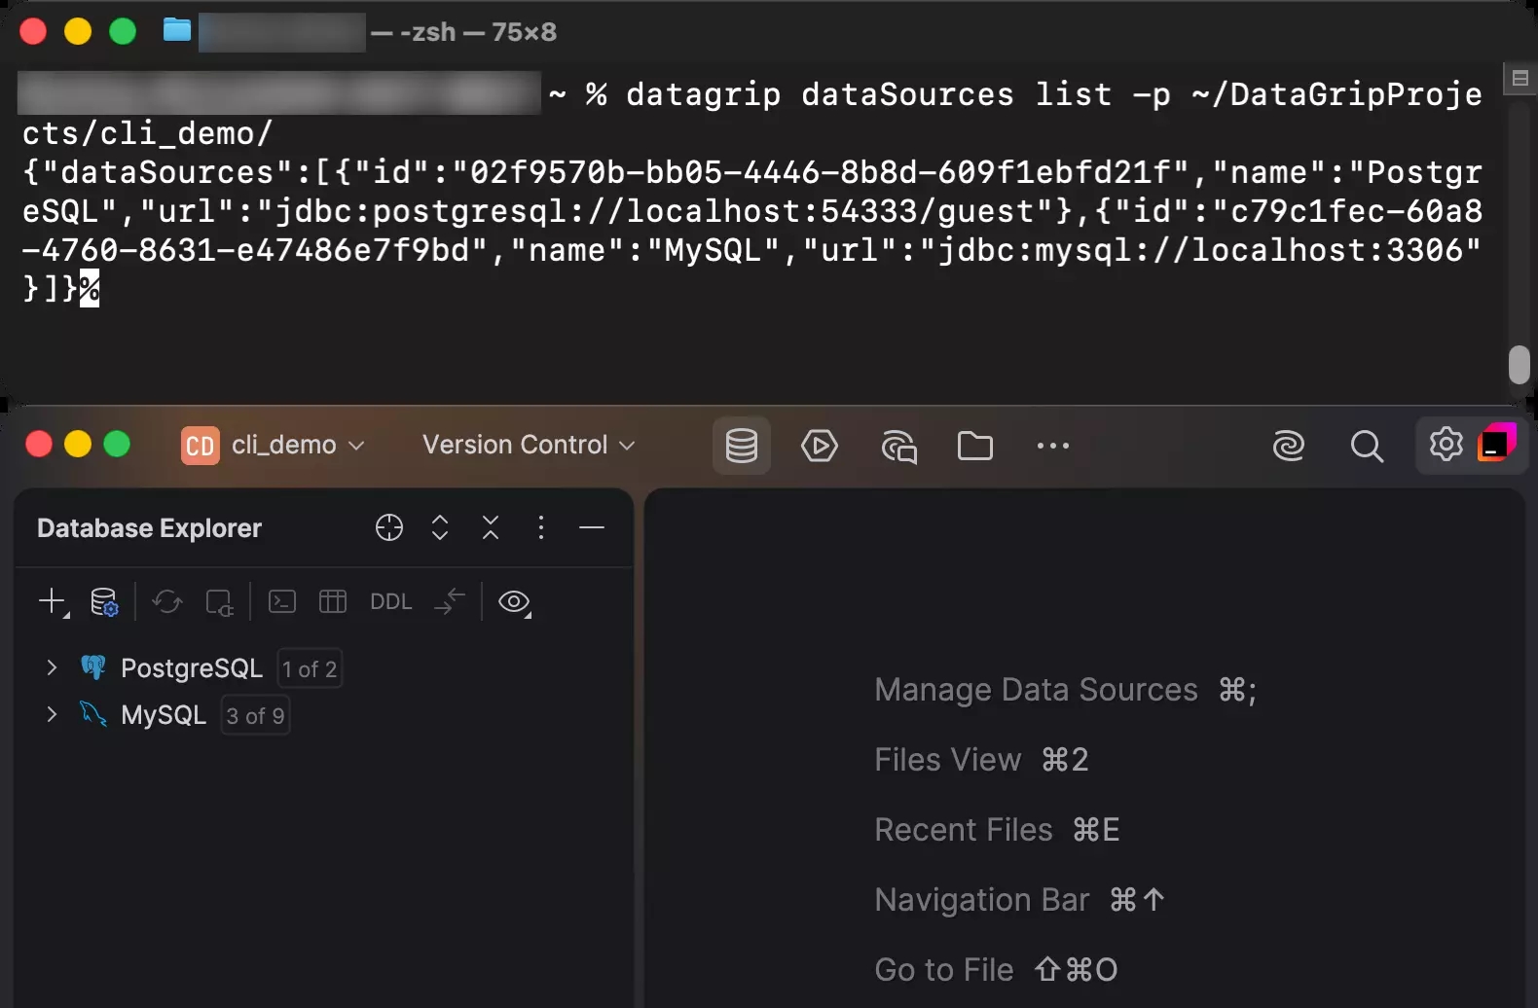Click the Jump to source arrows icon

[450, 601]
